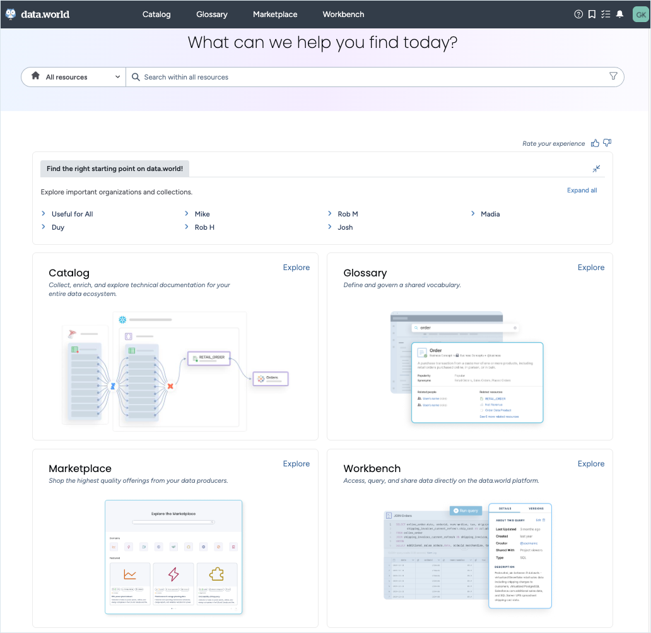Click Explore on the Workbench card
Image resolution: width=651 pixels, height=633 pixels.
pos(591,463)
